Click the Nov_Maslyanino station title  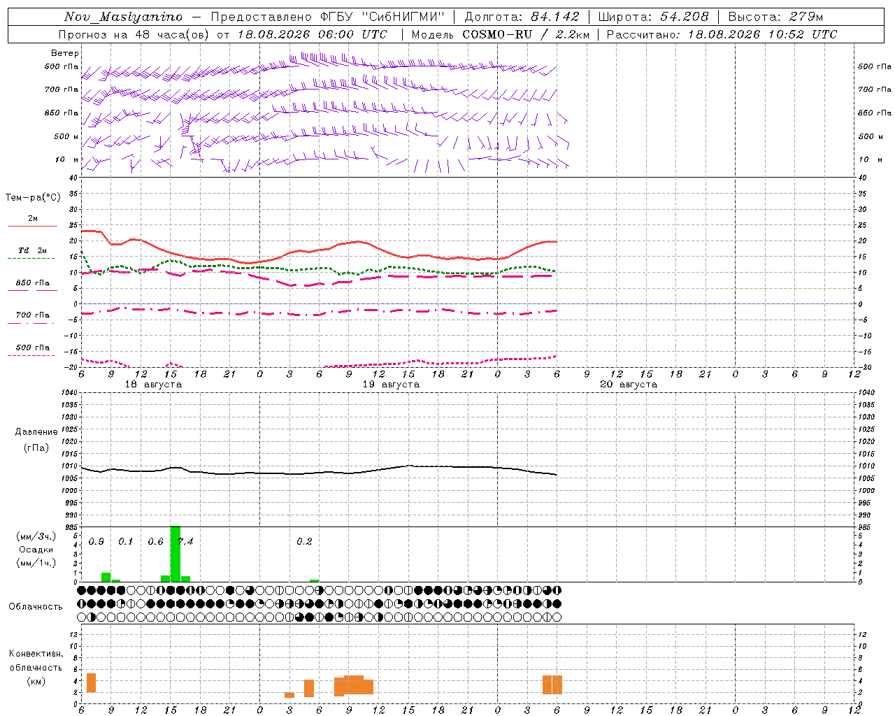123,17
